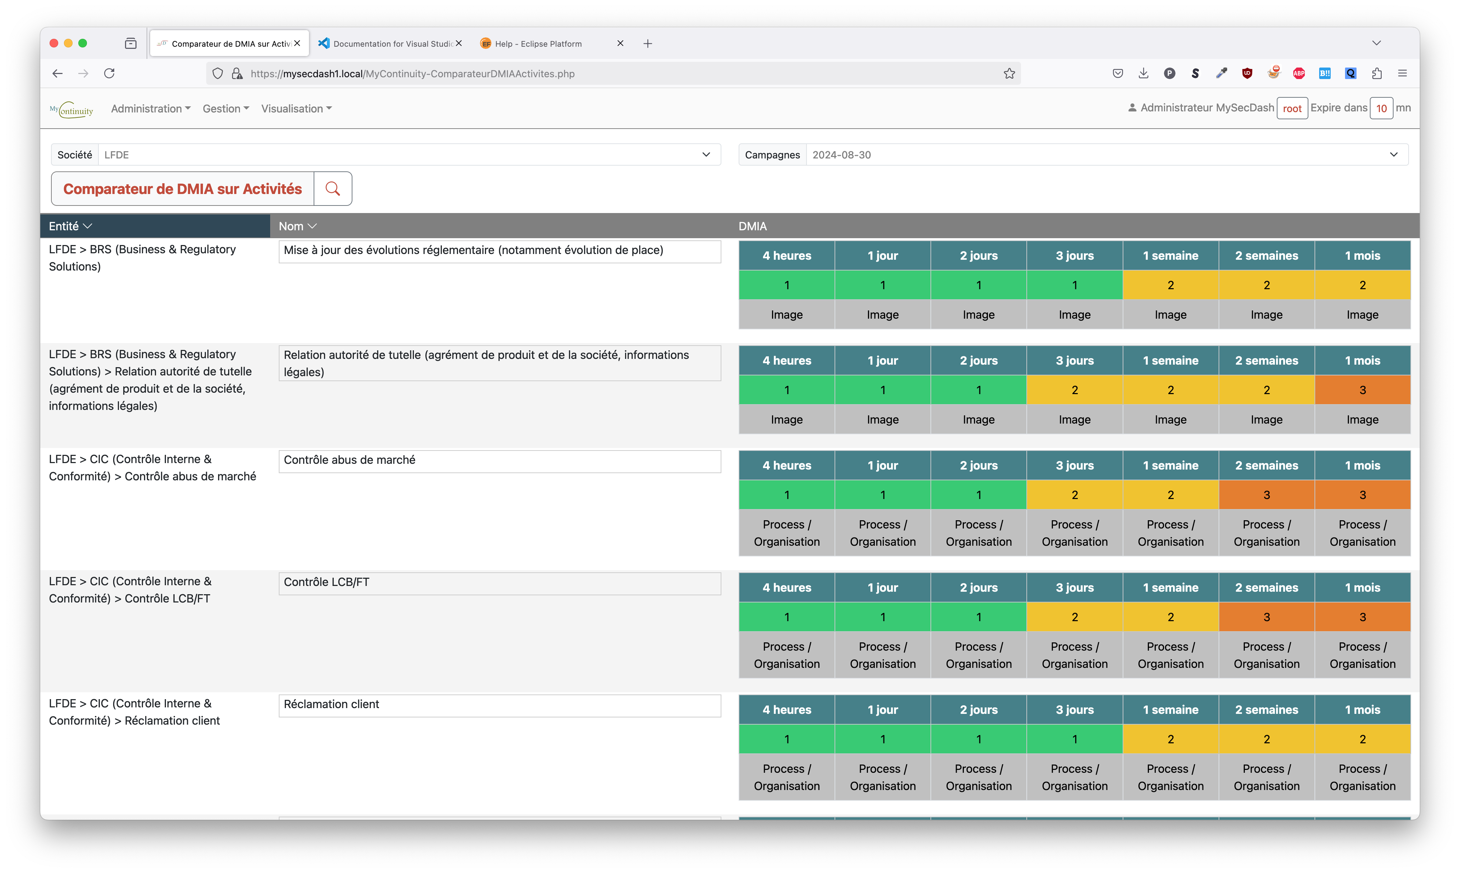Screen dimensions: 1460x873
Task: Switch to Documentation for Visual Studio tab
Action: click(x=391, y=43)
